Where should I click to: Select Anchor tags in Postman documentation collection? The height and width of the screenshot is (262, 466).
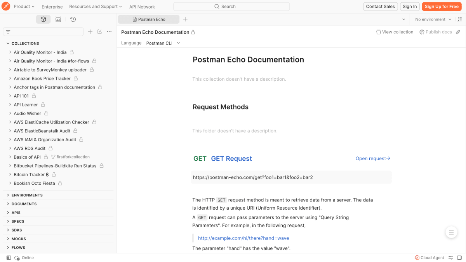[x=54, y=87]
